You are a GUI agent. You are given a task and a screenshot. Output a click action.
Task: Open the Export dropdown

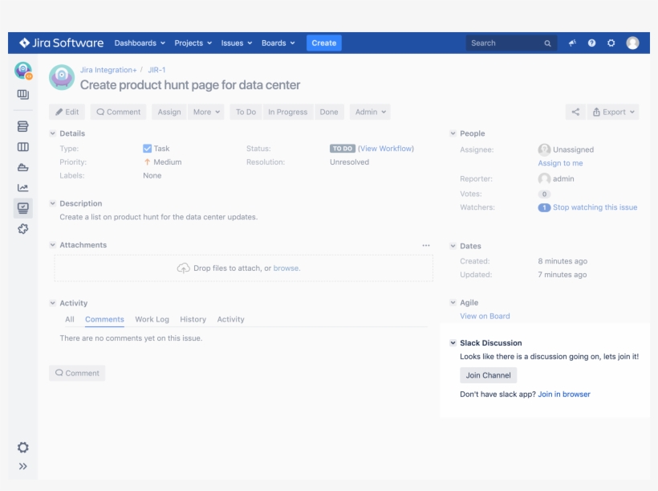613,113
